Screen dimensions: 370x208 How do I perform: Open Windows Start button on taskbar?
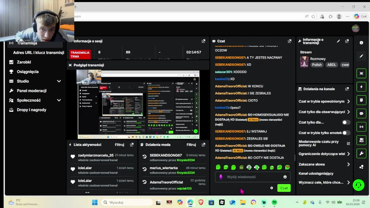pos(95,203)
